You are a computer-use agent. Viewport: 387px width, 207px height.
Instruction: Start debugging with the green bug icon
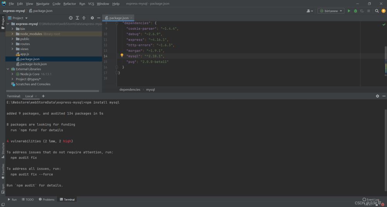pos(355,11)
